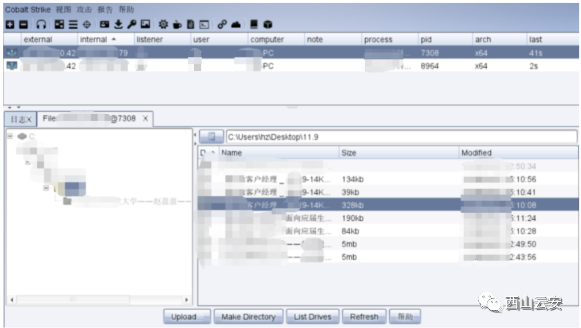
Task: Click the cloud manage web server icon
Action: (x=235, y=25)
